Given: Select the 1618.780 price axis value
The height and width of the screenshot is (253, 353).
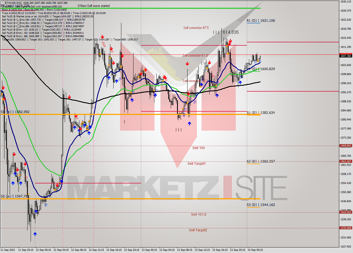Looking at the screenshot, I should pos(346,29).
